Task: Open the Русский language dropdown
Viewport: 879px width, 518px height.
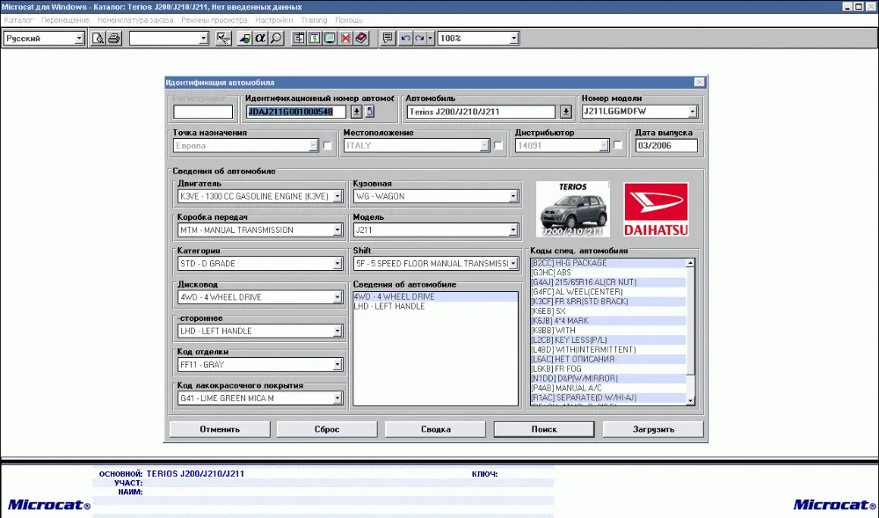Action: point(79,38)
